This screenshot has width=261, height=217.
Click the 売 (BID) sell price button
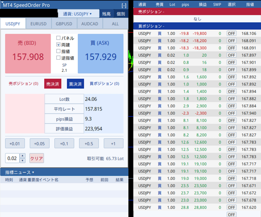[x=27, y=53]
